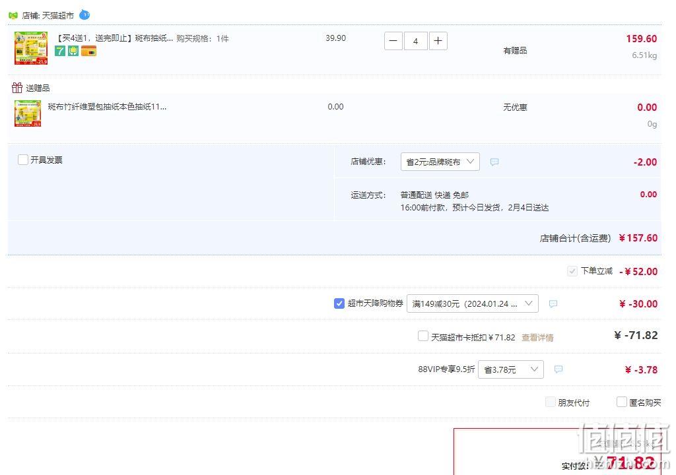Image resolution: width=676 pixels, height=475 pixels.
Task: Click the store discount amount -2.00
Action: (x=646, y=162)
